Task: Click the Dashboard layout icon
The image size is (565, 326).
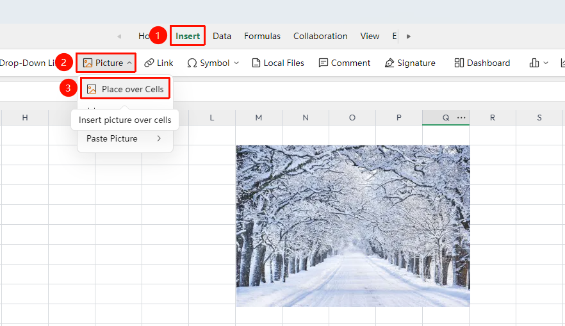Action: pos(459,63)
